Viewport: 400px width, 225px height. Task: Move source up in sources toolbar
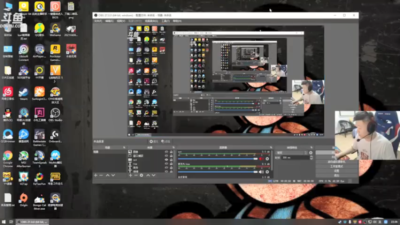click(x=148, y=175)
